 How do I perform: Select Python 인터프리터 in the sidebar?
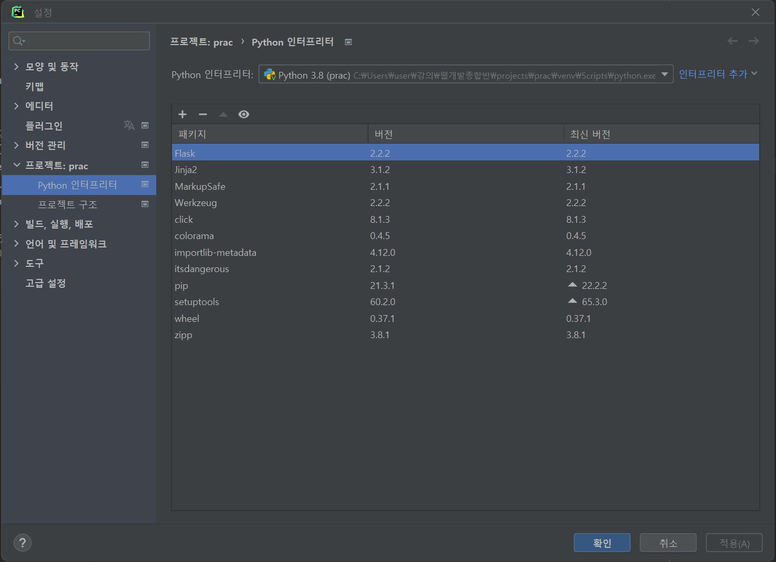coord(79,185)
